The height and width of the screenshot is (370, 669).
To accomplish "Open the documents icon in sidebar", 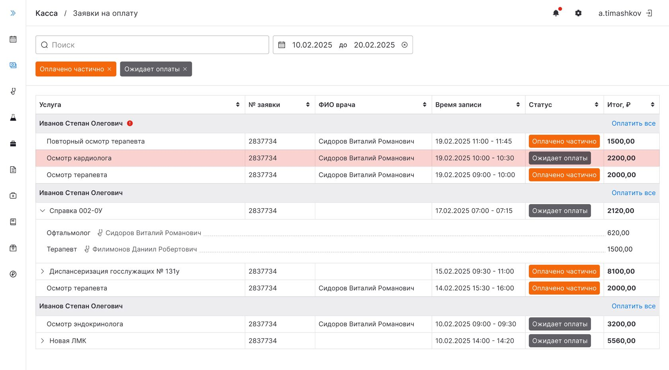I will (x=13, y=170).
